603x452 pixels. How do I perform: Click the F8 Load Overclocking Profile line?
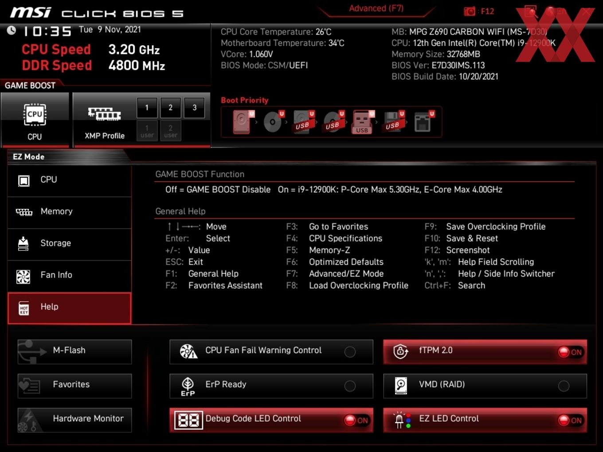(x=347, y=286)
